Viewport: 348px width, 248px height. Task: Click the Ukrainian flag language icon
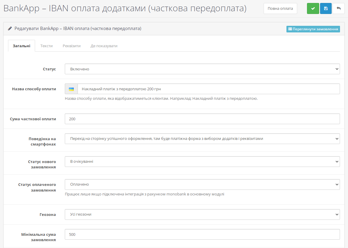coord(71,89)
